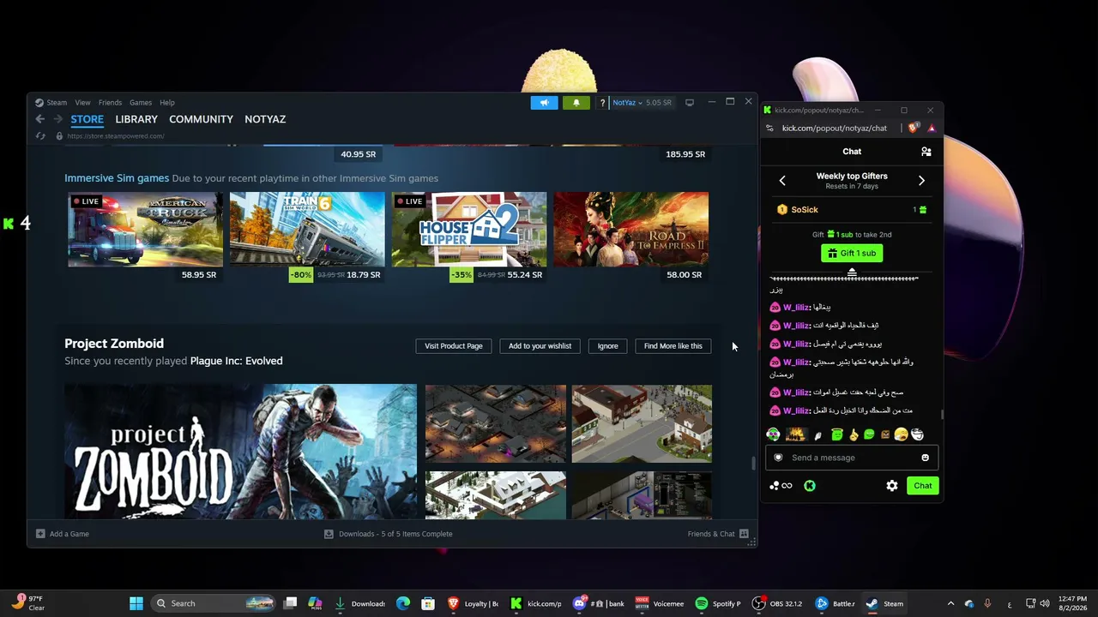Click the Steam help question mark icon
The width and height of the screenshot is (1098, 617).
(602, 103)
